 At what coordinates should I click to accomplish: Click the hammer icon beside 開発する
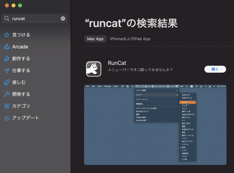tap(7, 94)
